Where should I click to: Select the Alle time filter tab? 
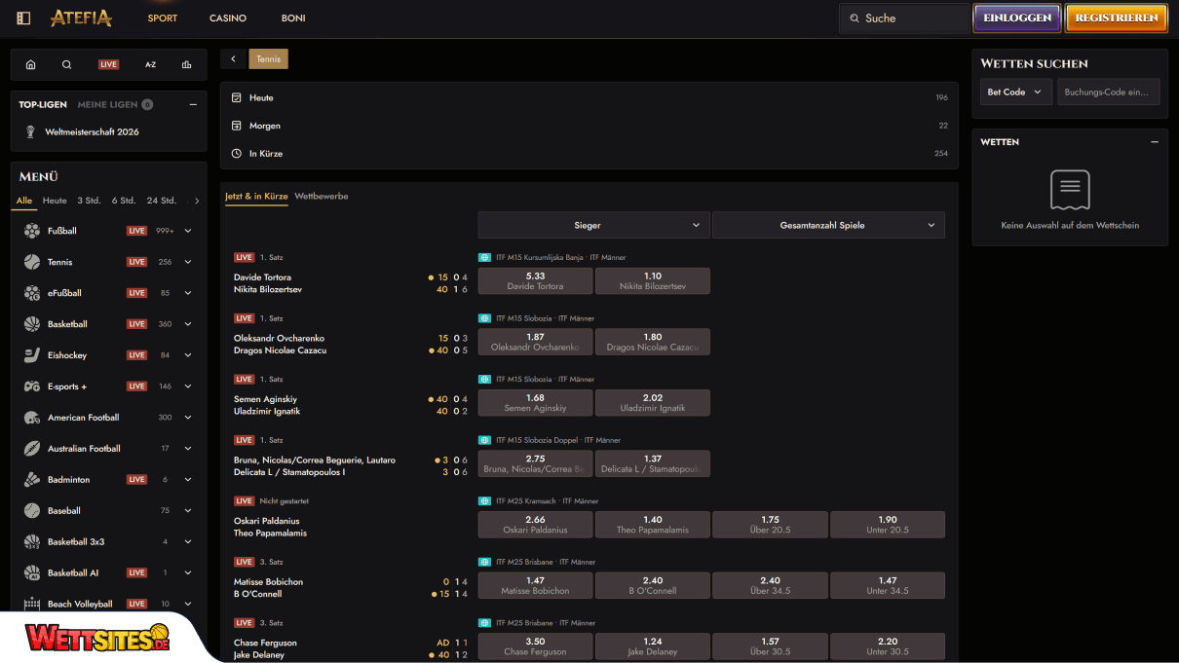click(24, 201)
